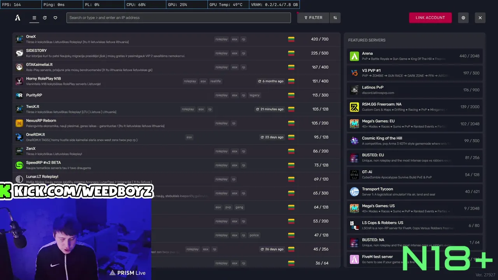Viewport: 498px width, 280px height.
Task: Click the Latinos PvP featured icon
Action: click(354, 90)
